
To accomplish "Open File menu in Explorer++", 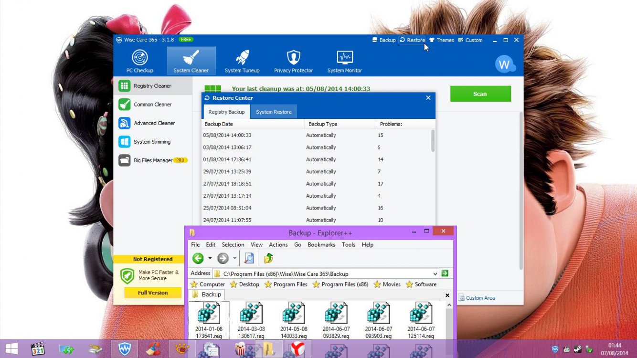I will click(195, 244).
